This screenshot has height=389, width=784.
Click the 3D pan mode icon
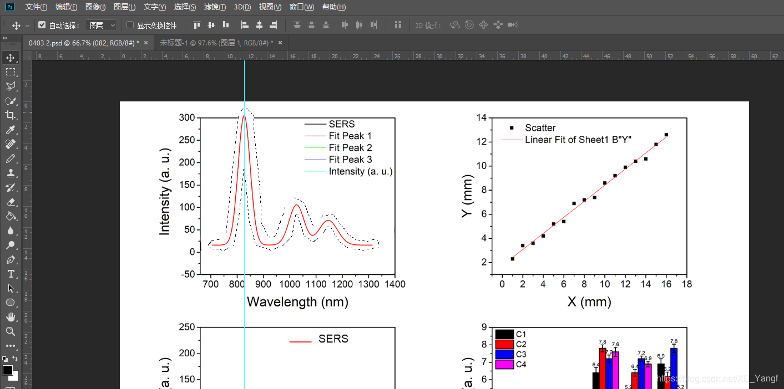pos(483,25)
